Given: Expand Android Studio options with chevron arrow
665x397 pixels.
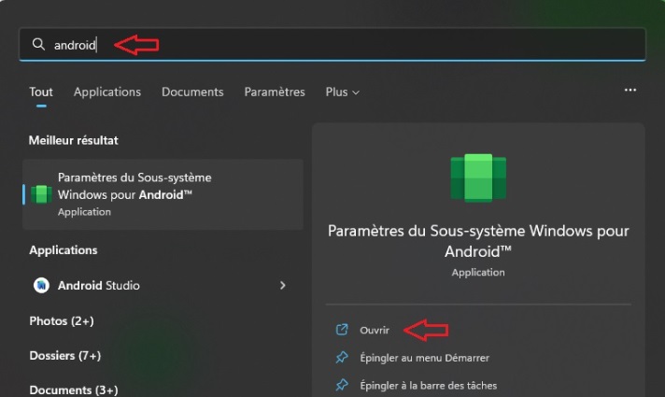Looking at the screenshot, I should tap(282, 286).
